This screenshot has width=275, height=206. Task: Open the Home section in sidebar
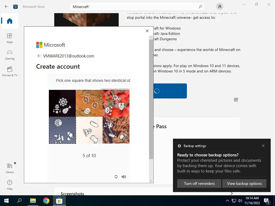[10, 21]
